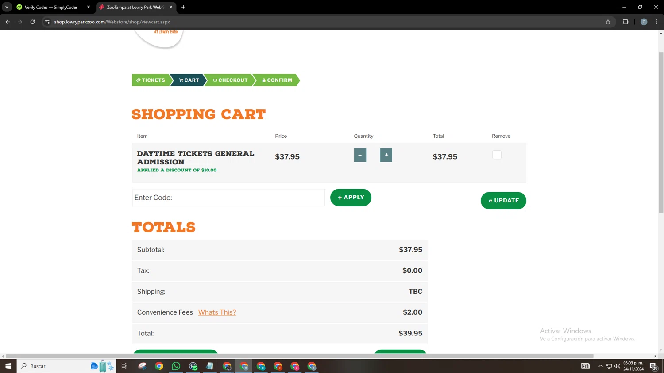Click the Shipping TBC value

(415, 292)
